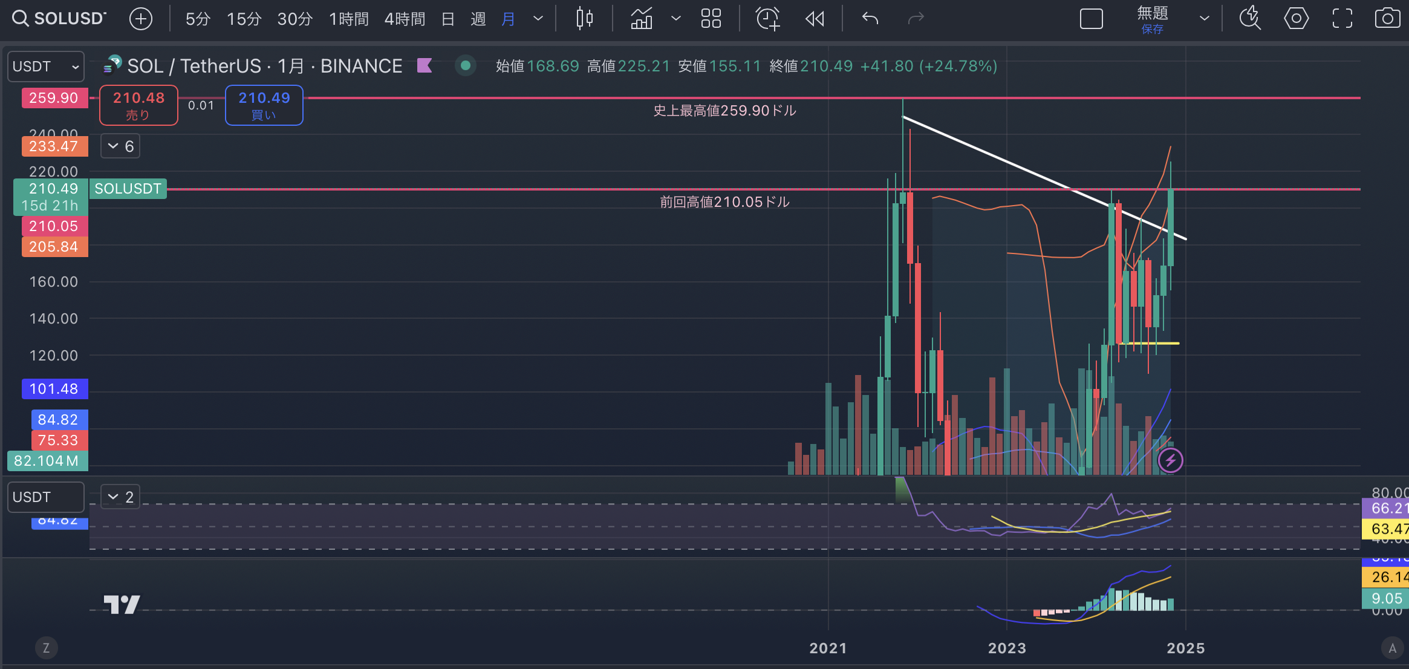The width and height of the screenshot is (1409, 669).
Task: Click the 210.49 買い buy button
Action: [x=264, y=105]
